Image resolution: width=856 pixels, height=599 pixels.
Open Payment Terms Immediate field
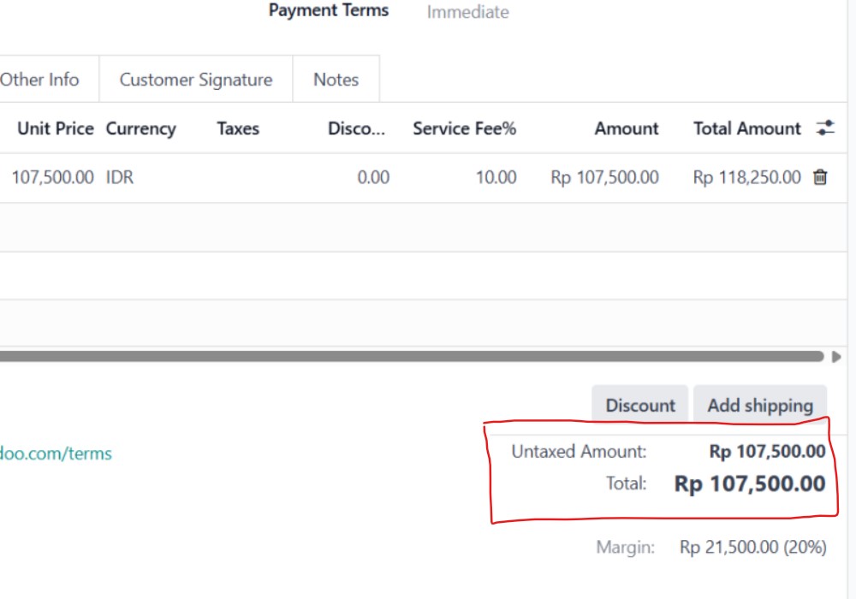pos(468,12)
